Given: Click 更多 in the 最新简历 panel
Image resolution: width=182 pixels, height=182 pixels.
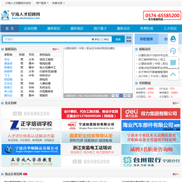Looking at the screenshot, I should point(56,49).
